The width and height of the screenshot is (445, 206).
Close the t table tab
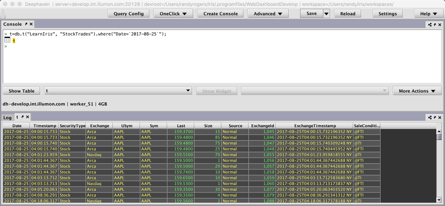click(x=28, y=117)
